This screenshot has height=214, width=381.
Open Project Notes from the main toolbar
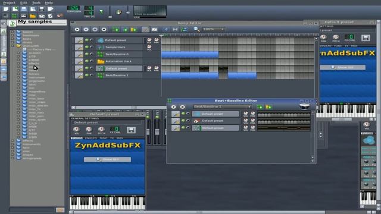pyautogui.click(x=50, y=16)
